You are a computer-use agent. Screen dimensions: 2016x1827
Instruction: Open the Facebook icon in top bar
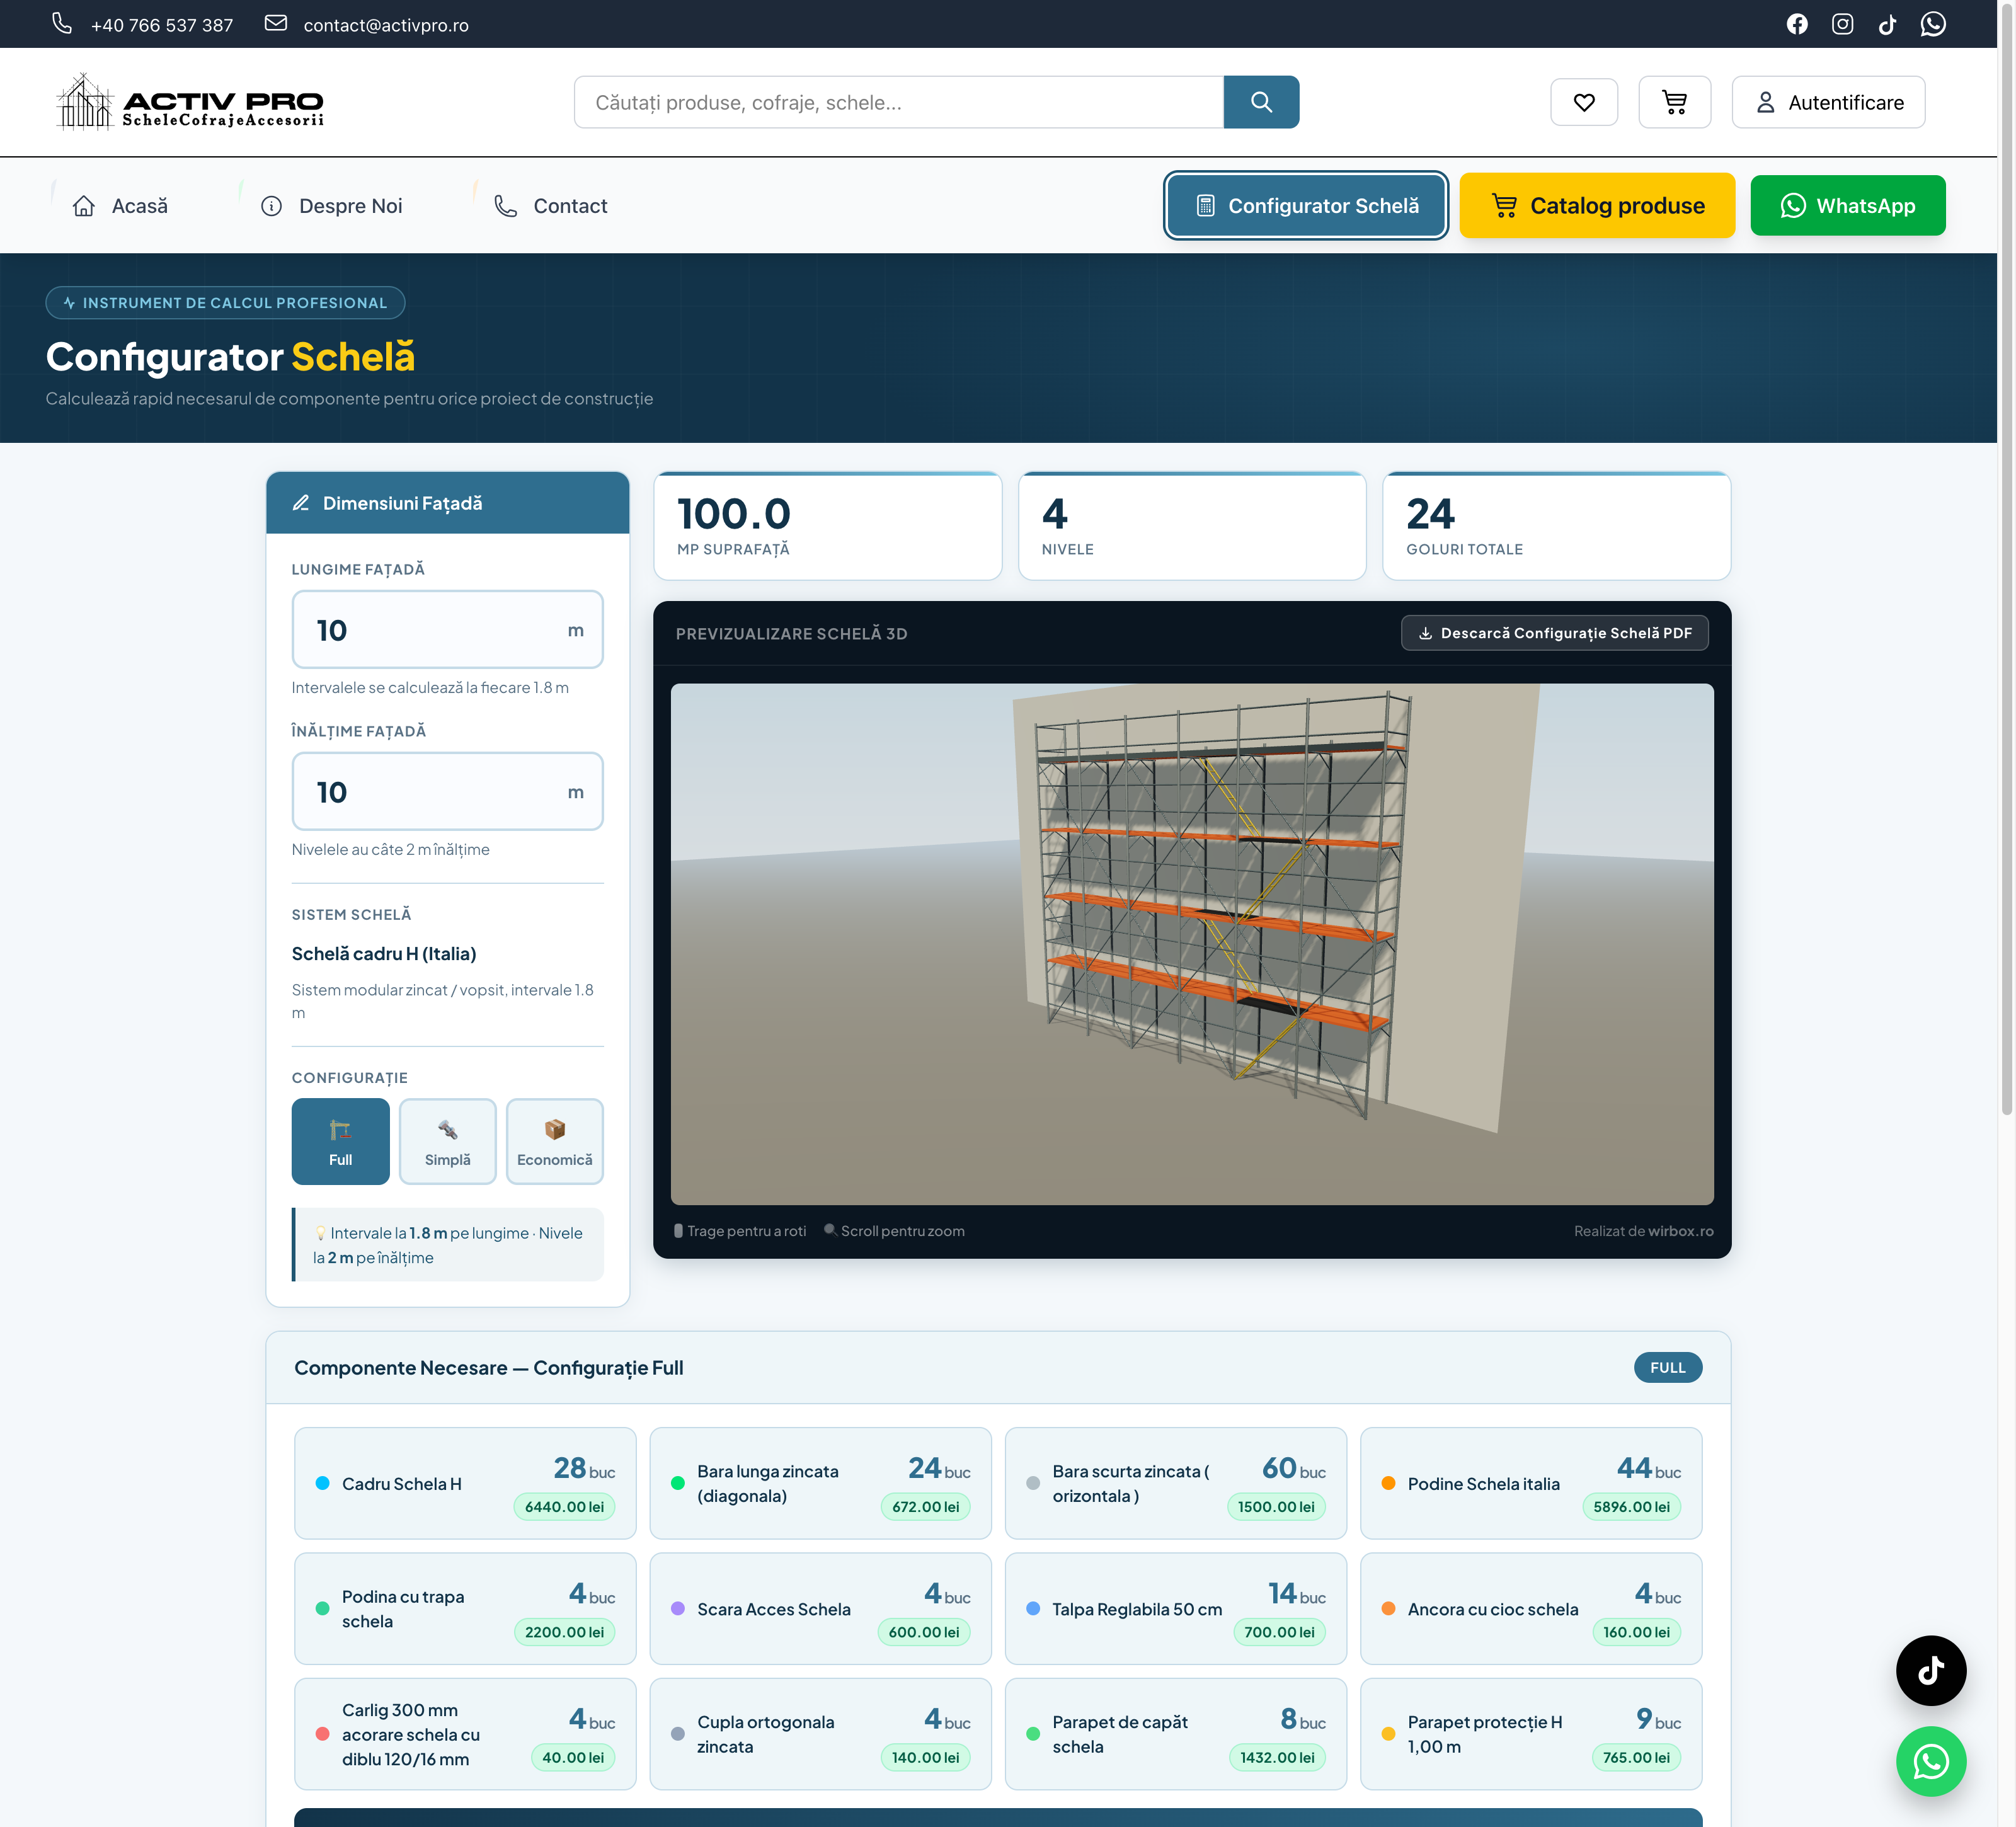(1797, 24)
